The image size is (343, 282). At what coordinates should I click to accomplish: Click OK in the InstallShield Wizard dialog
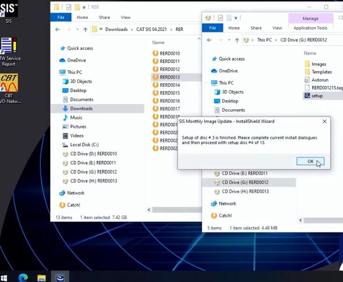310,162
